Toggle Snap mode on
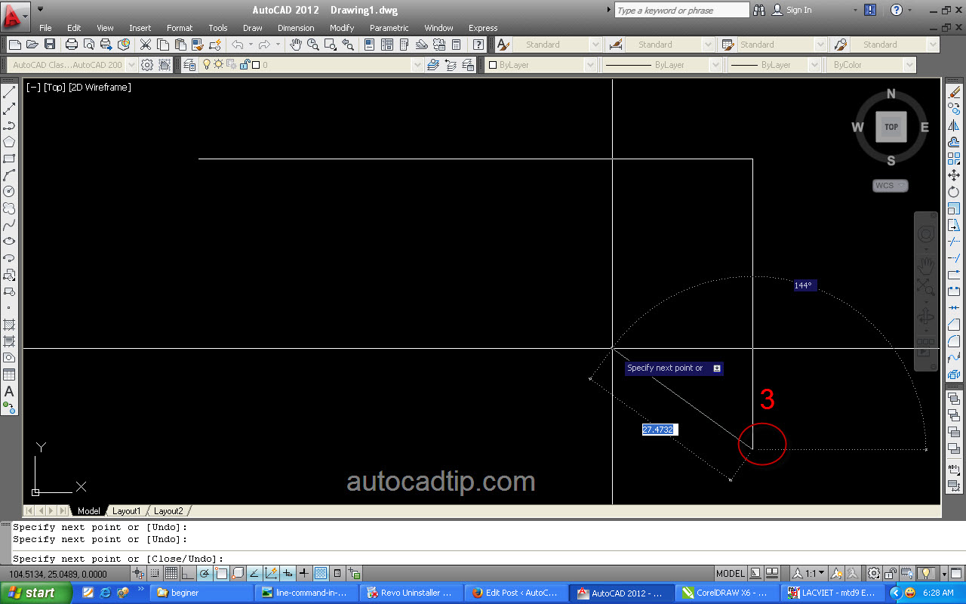966x604 pixels. pyautogui.click(x=153, y=574)
